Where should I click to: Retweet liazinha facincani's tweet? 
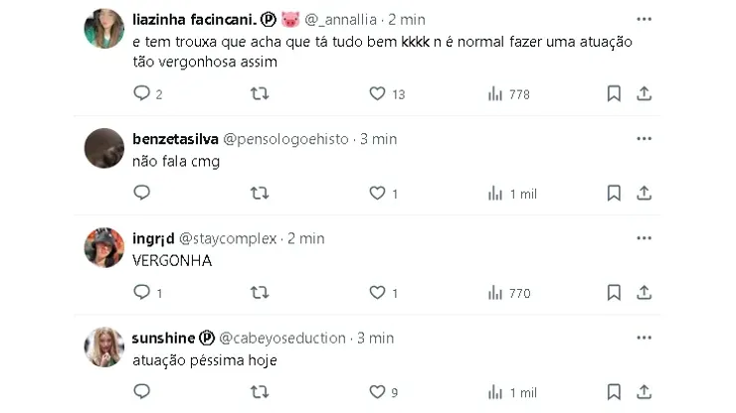pyautogui.click(x=259, y=93)
